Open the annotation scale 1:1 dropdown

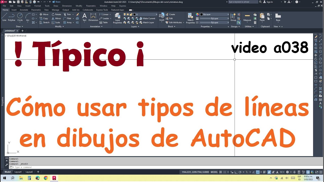tap(282, 172)
